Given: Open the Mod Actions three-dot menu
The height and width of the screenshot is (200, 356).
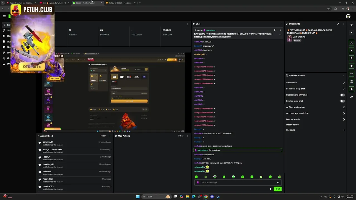Looking at the screenshot, I should coord(188,136).
